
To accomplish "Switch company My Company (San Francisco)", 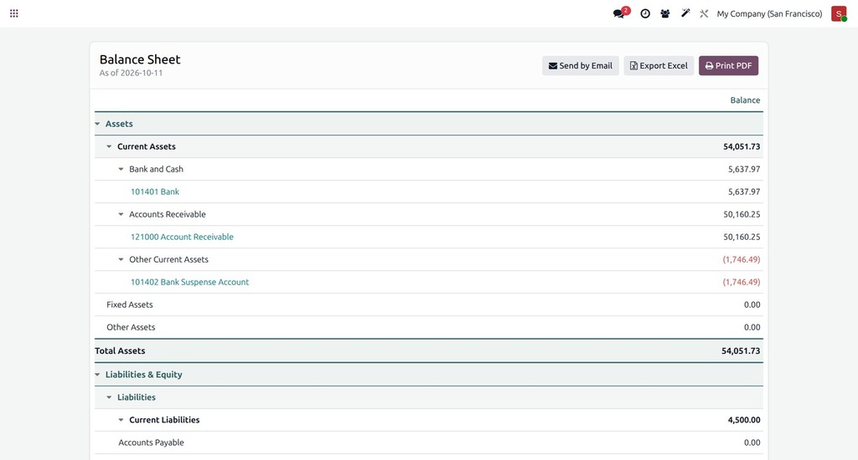I will 769,13.
